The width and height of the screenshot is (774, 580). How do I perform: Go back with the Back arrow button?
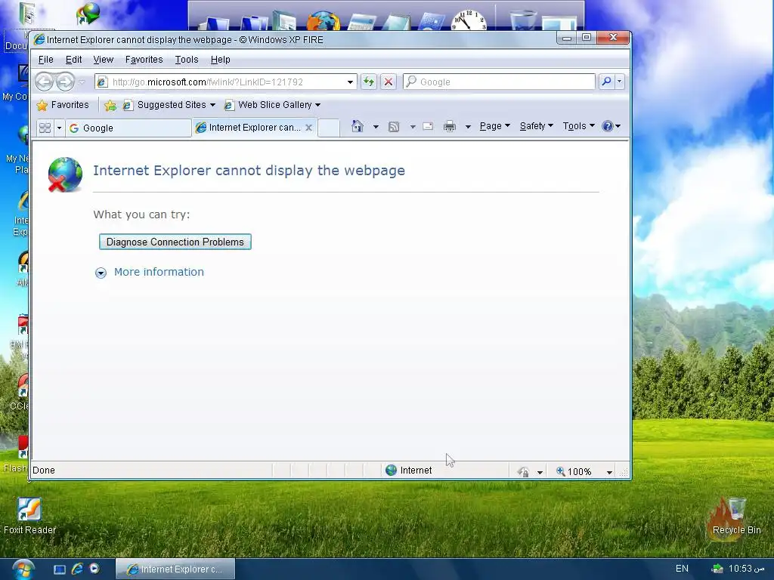[x=44, y=82]
